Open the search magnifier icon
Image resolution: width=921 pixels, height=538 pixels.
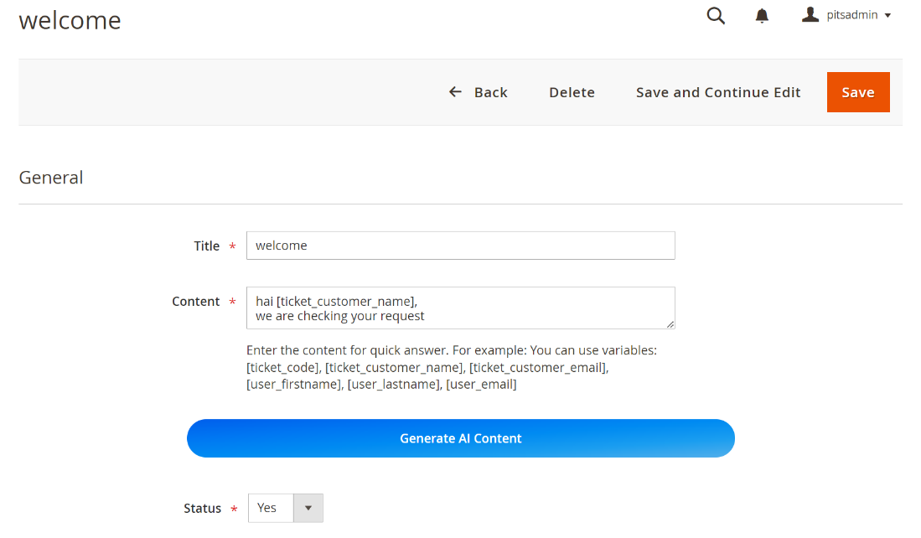point(716,16)
